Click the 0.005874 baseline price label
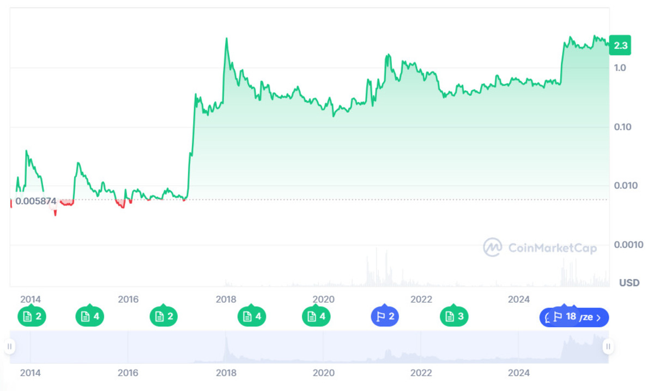Viewport: 654px width, 391px height. click(x=35, y=201)
